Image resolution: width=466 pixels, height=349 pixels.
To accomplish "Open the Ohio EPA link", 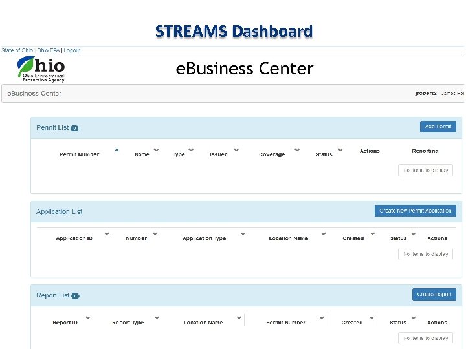I will click(49, 50).
